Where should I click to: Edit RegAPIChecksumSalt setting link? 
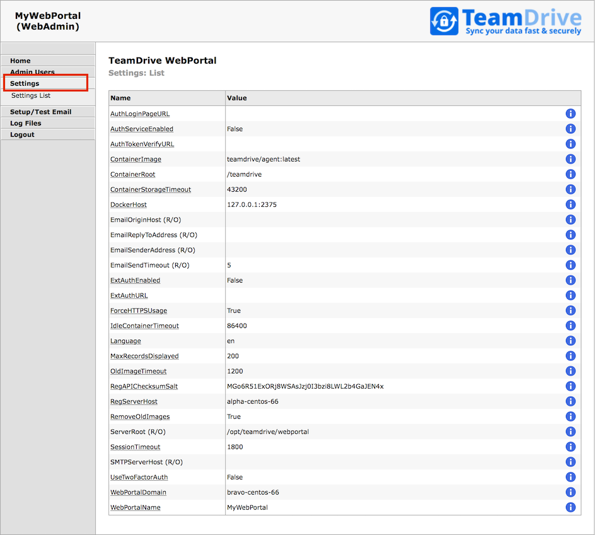tap(144, 387)
